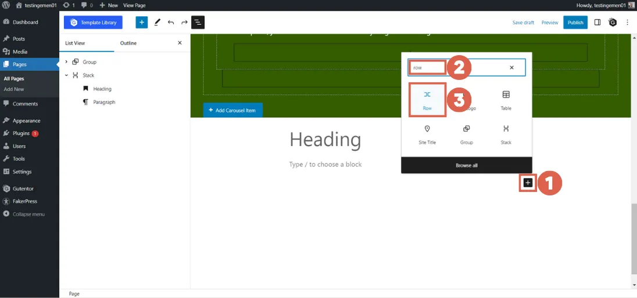Screen dimensions: 637x298
Task: Open Comments in the admin sidebar
Action: pos(25,104)
